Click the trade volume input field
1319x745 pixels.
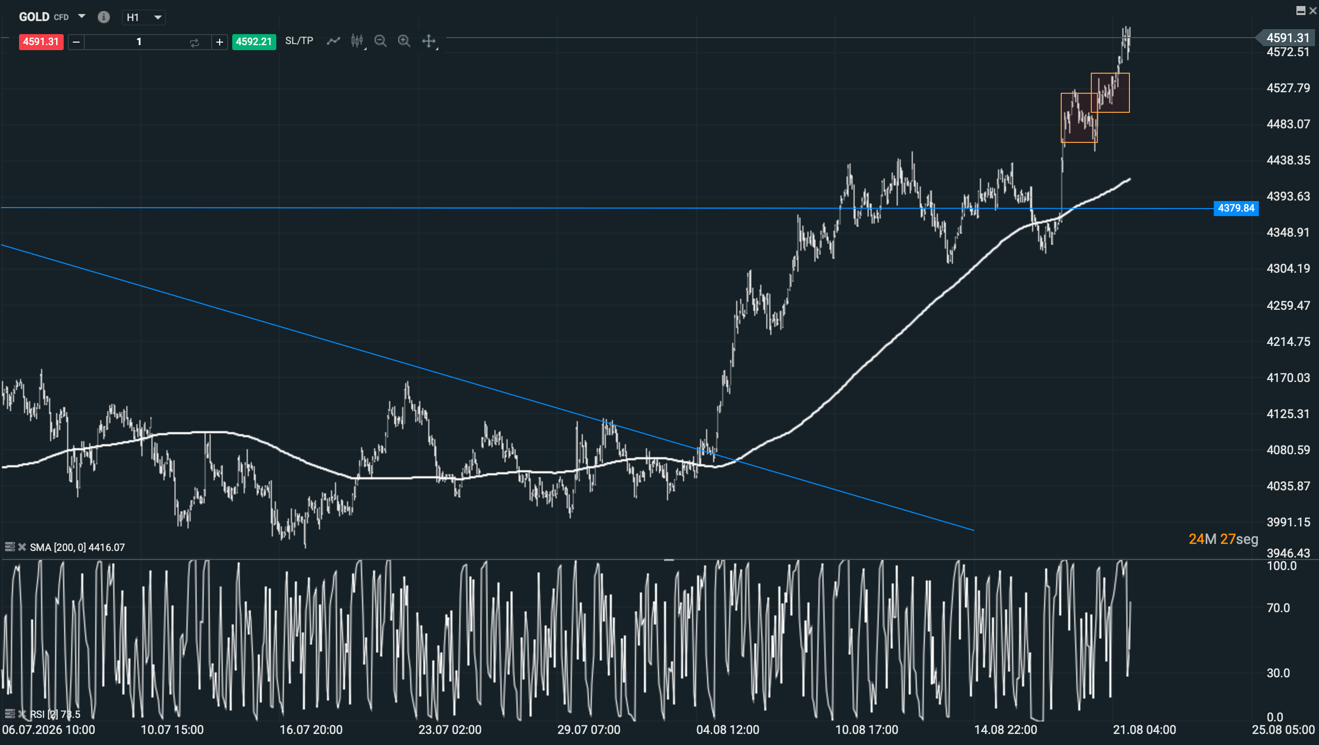(139, 42)
